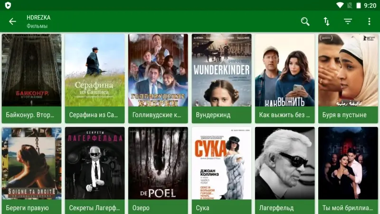
Task: Tap the back arrow icon
Action: point(12,21)
